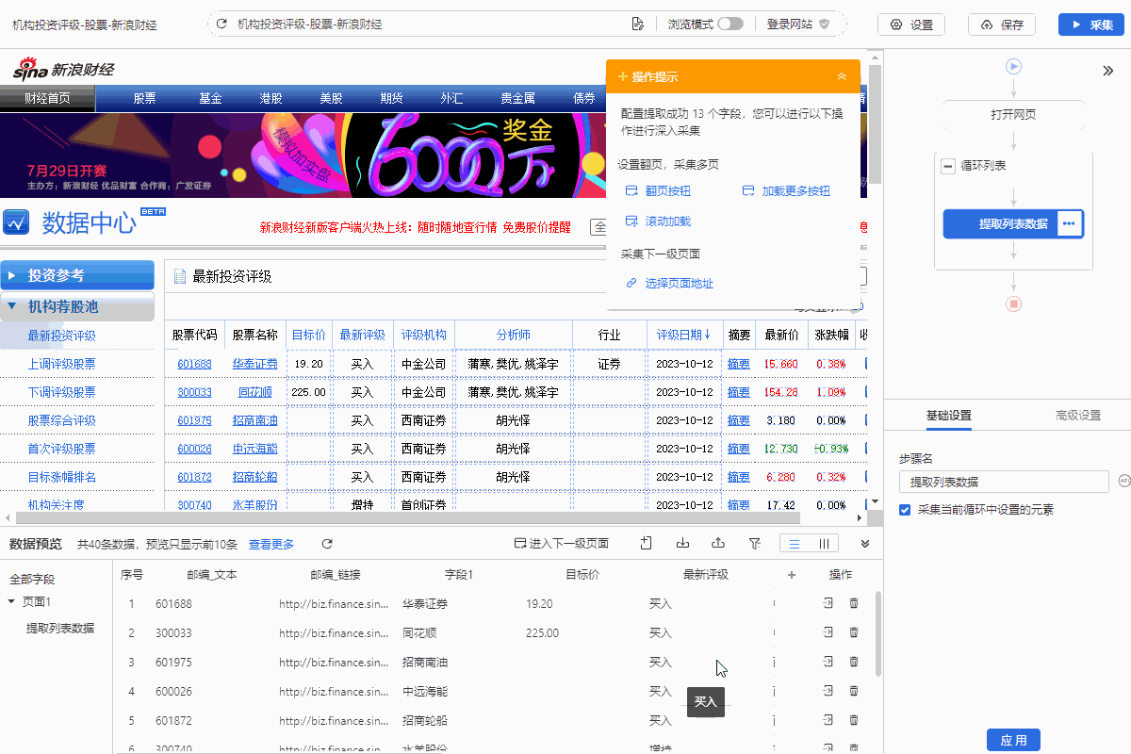Click the red stop end node in workflow
This screenshot has height=754, width=1131.
(x=1013, y=303)
